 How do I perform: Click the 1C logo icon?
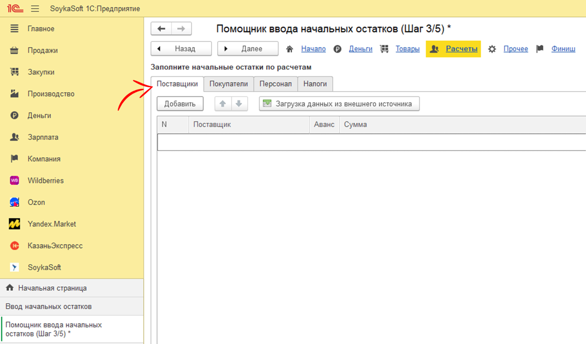click(15, 8)
